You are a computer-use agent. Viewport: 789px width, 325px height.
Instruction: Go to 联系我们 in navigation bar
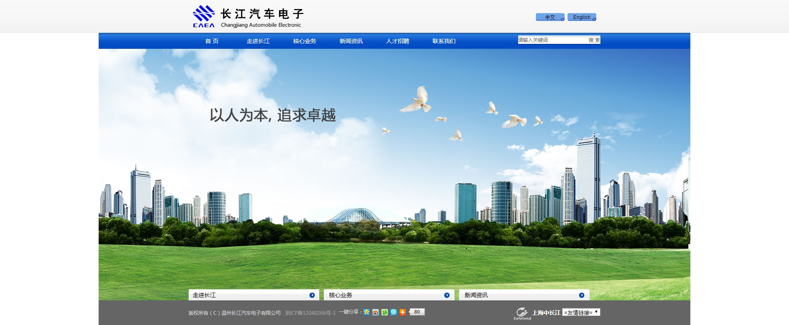pyautogui.click(x=444, y=41)
